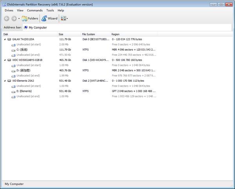Click '0 - 1 000 170 586 112 bytes' region cell
The height and width of the screenshot is (189, 235).
(x=128, y=81)
